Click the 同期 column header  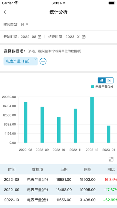87,169
